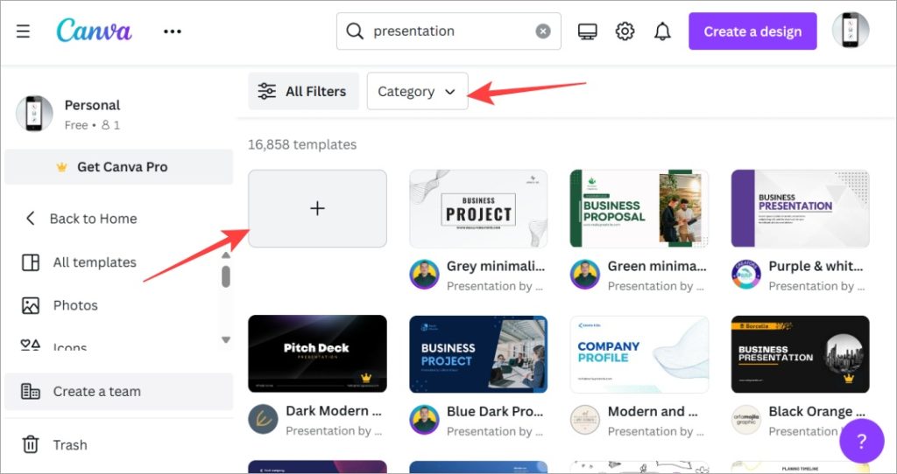Click the plus icon on blank presentation
This screenshot has width=897, height=474.
317,208
